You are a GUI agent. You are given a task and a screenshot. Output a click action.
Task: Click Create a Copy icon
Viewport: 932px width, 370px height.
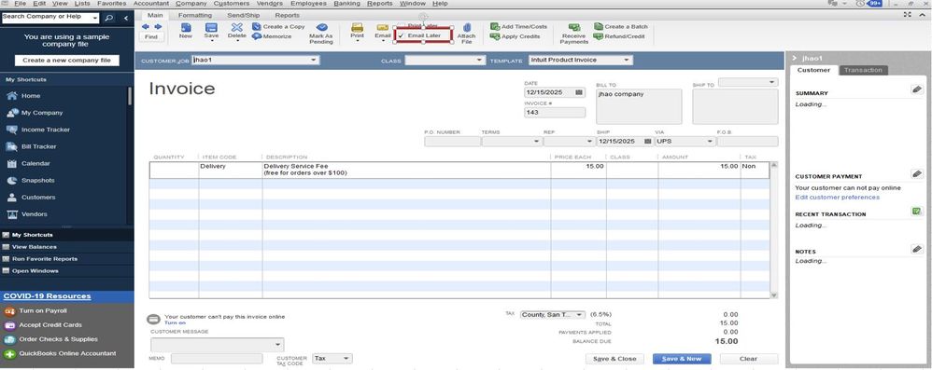point(257,27)
